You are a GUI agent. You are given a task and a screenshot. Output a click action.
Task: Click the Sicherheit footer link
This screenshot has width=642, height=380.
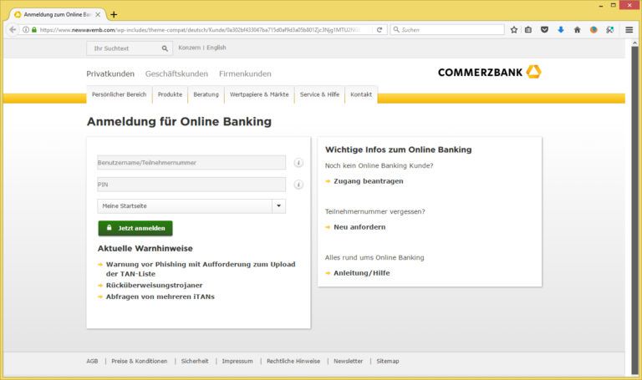(195, 361)
